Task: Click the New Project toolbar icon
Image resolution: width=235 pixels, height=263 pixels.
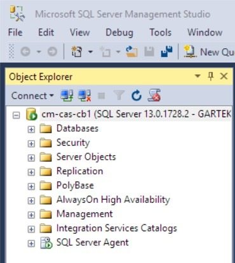Action: [x=77, y=52]
